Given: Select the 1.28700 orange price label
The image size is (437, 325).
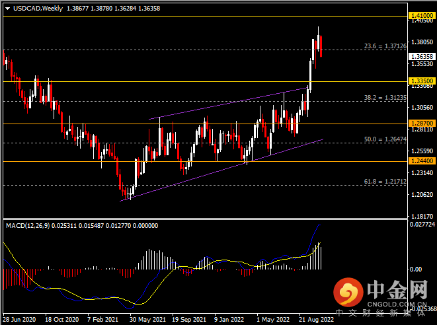Looking at the screenshot, I should (x=422, y=123).
